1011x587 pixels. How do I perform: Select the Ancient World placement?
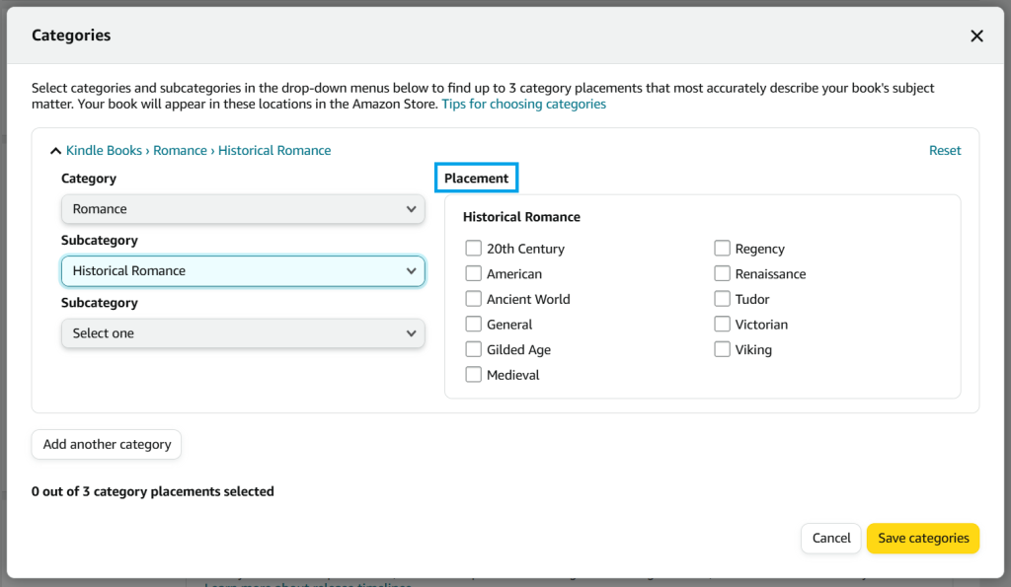click(473, 299)
